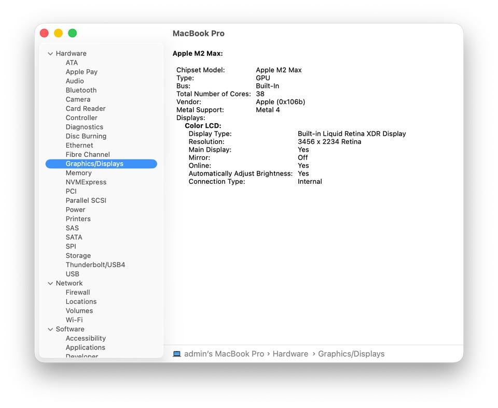Collapse the Software section chevron
498x408 pixels.
pyautogui.click(x=50, y=329)
